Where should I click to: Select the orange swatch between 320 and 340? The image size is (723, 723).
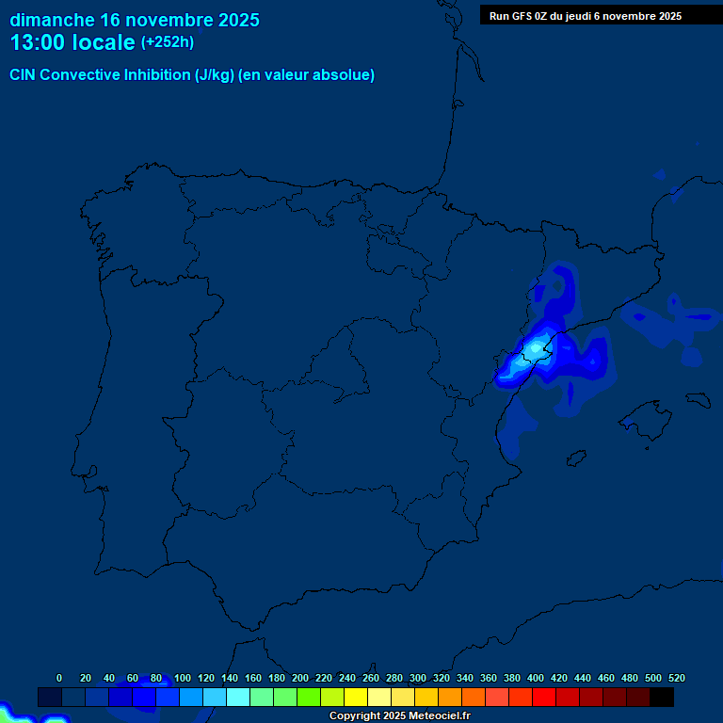450,698
